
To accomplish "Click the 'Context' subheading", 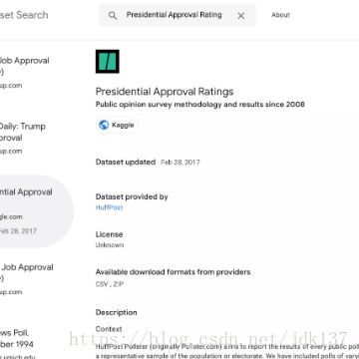I will (x=109, y=329).
